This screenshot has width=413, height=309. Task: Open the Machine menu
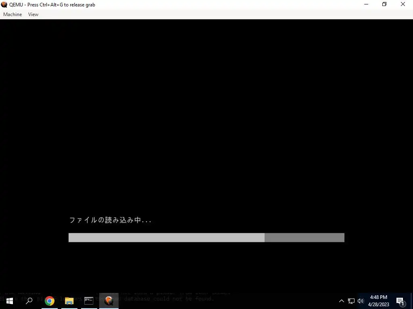point(13,14)
